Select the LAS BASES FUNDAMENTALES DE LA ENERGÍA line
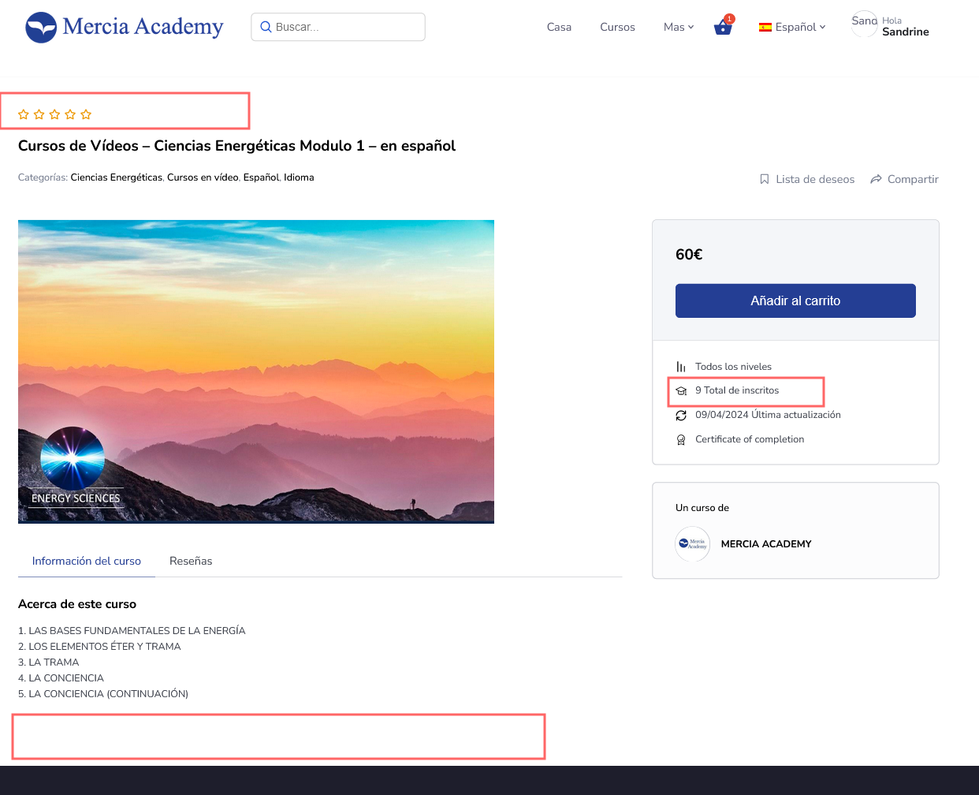 132,631
